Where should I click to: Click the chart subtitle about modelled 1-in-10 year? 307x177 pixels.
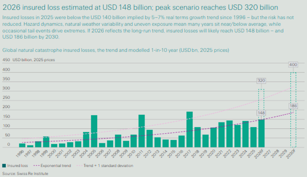pos(116,50)
